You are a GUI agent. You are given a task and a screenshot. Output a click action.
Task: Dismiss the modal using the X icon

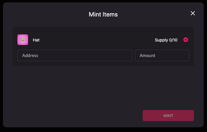[193, 13]
